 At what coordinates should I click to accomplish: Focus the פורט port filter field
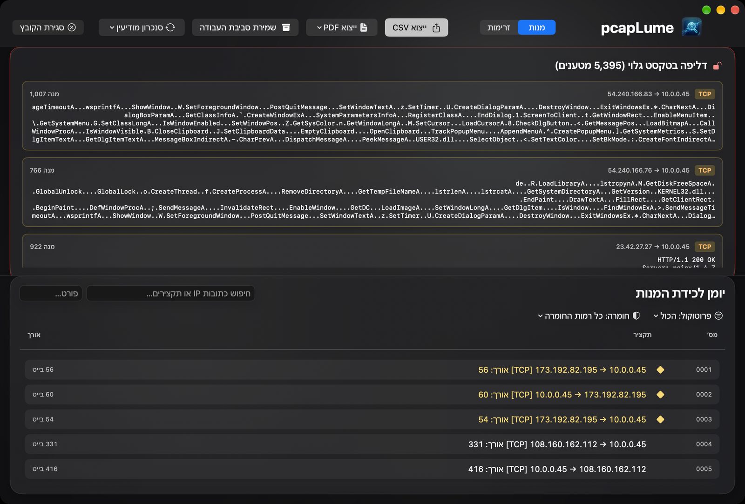[x=51, y=293]
